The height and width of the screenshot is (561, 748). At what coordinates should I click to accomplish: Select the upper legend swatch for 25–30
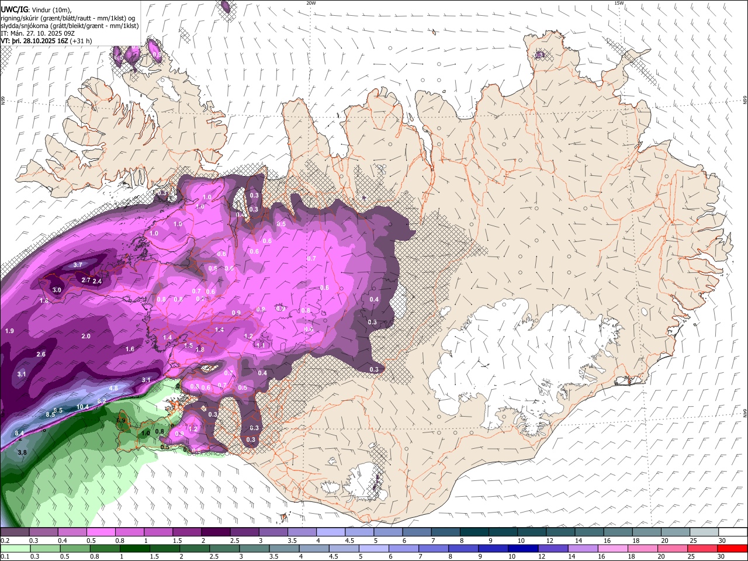coord(705,532)
